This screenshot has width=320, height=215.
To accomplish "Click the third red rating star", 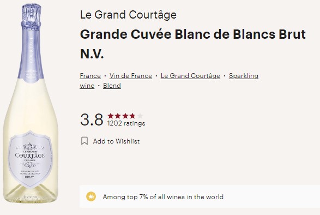I will coord(125,116).
